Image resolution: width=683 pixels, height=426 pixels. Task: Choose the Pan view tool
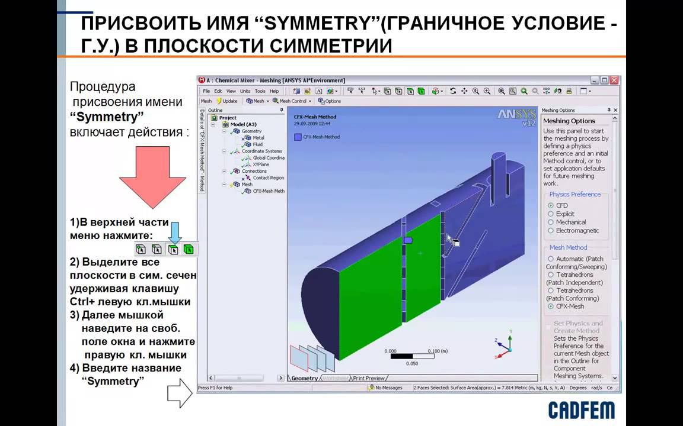464,91
